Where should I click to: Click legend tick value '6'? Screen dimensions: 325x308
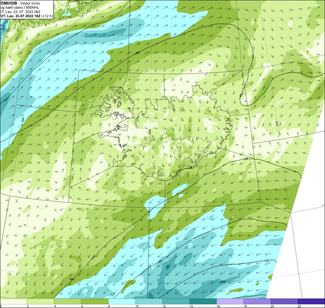click(82, 306)
